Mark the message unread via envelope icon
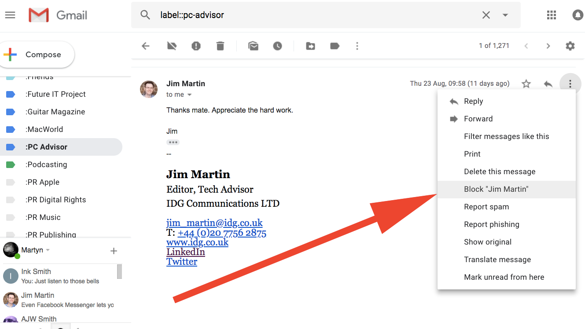This screenshot has height=329, width=585. [x=253, y=46]
